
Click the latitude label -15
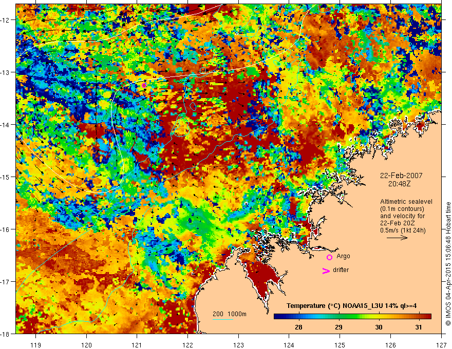6,177
